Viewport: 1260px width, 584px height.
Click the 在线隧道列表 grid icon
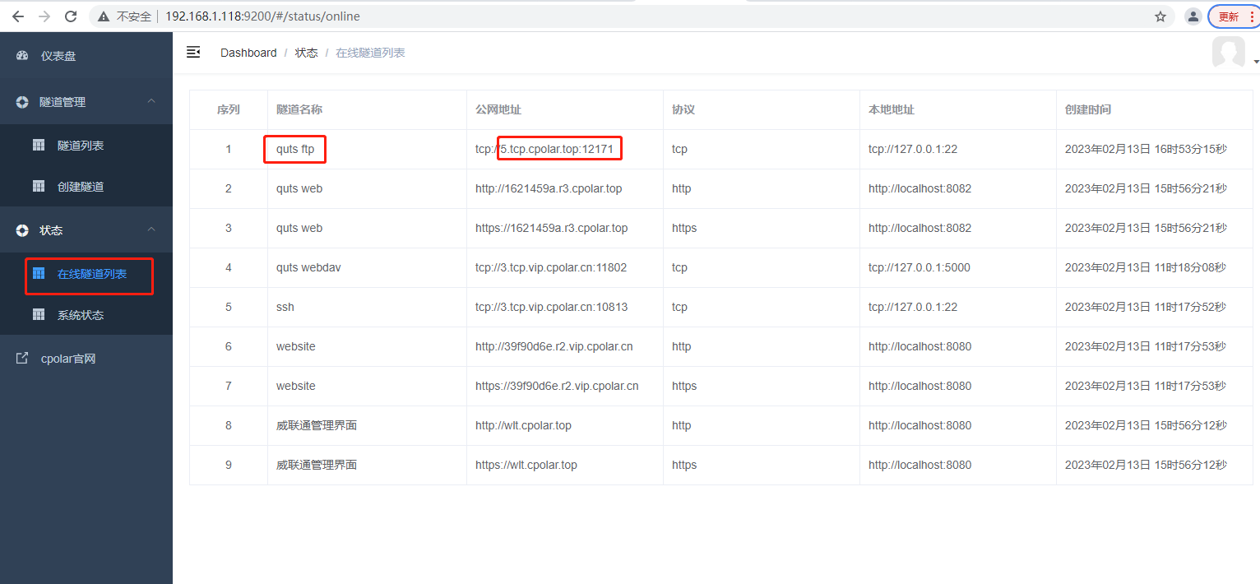point(39,273)
